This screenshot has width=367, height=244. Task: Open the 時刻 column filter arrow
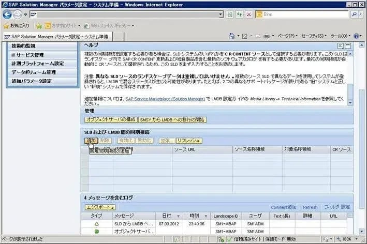coord(206,216)
